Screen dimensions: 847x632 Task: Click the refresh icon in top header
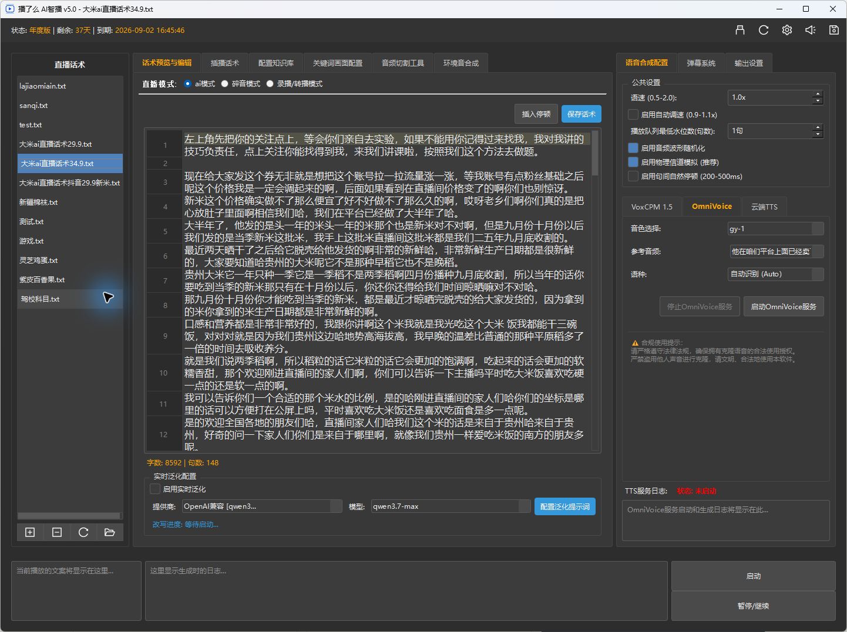pos(764,30)
